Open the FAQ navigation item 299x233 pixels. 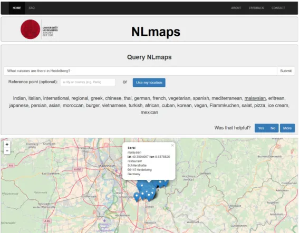[32, 8]
